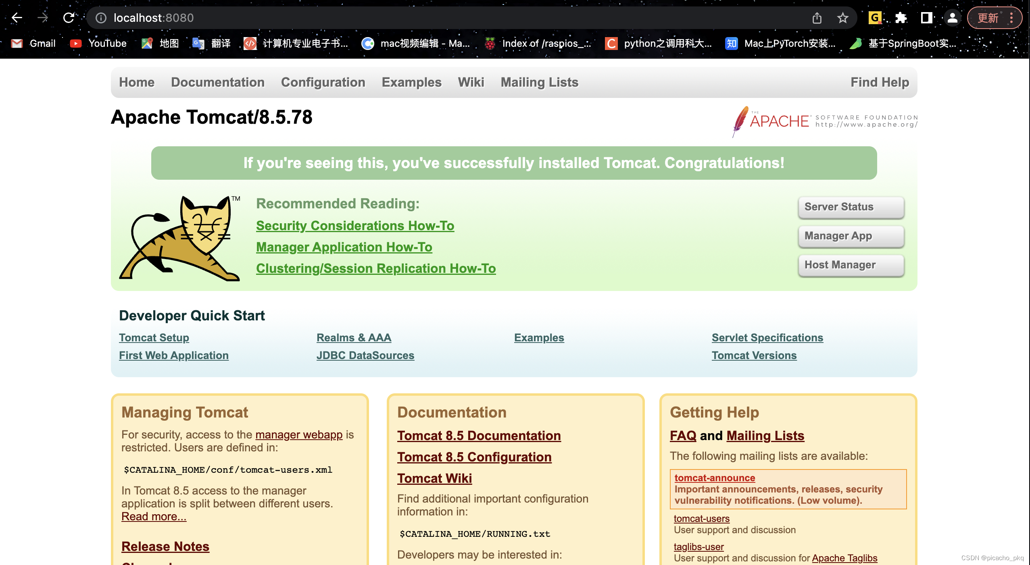Click the share page icon
This screenshot has width=1030, height=565.
point(817,18)
